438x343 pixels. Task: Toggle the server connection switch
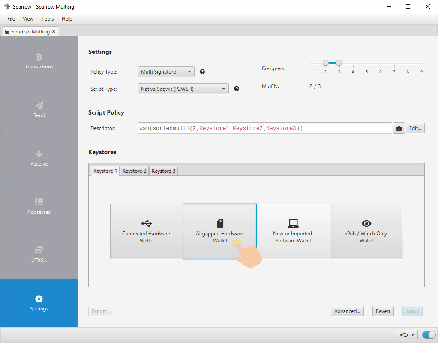428,335
